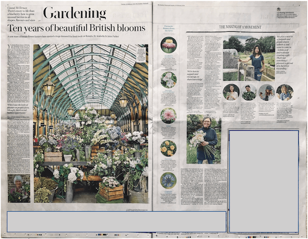Click the blue cornflower circular photo
Image resolution: width=308 pixels, height=239 pixels.
(x=168, y=180)
